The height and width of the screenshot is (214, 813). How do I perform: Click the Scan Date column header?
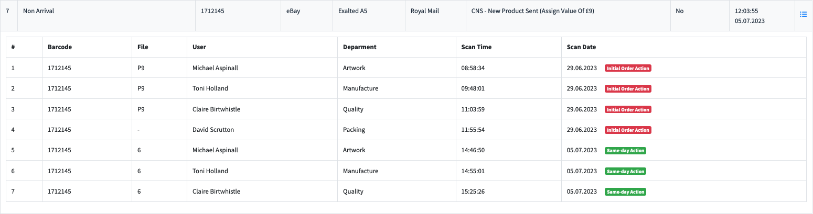[x=582, y=47]
